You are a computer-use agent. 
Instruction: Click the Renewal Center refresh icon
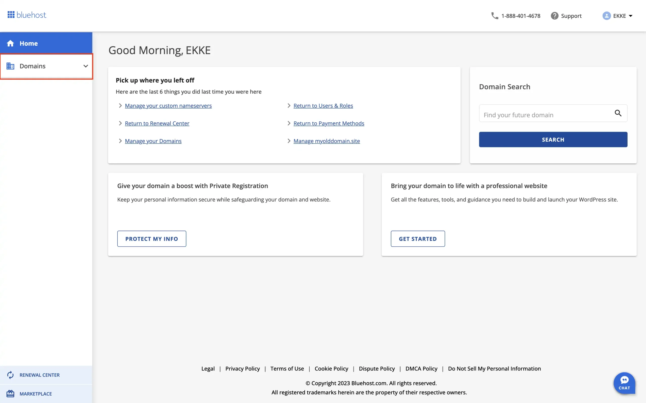tap(10, 375)
